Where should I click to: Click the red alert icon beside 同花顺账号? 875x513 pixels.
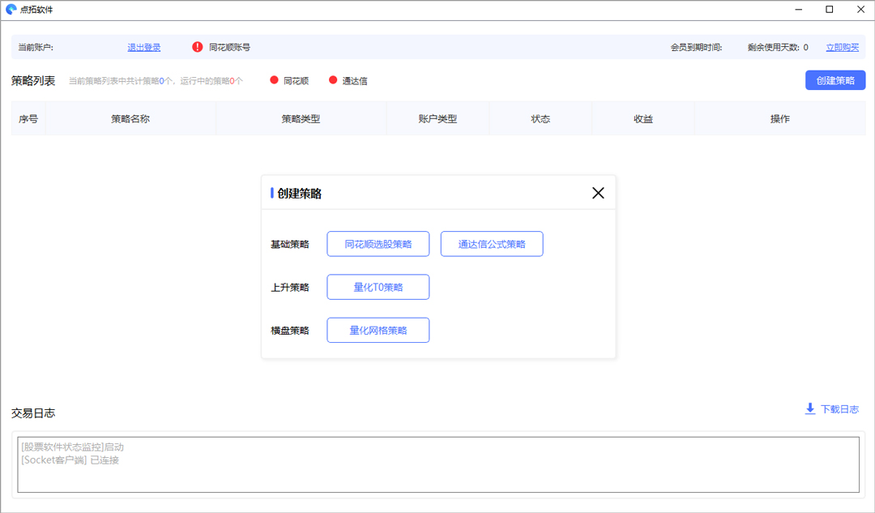point(198,47)
